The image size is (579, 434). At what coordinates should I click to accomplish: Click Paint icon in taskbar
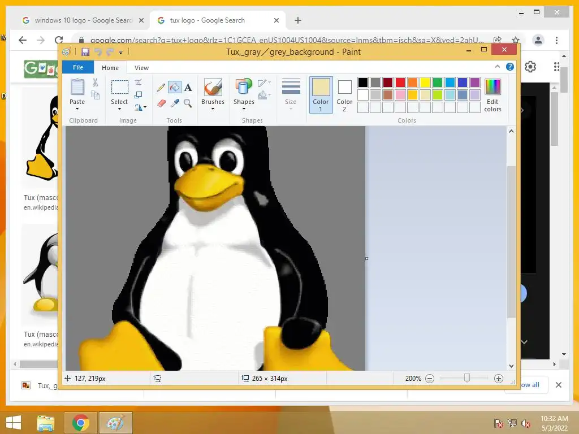[115, 423]
